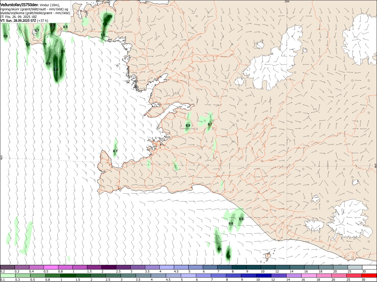Click the 'IT: Fös. 26. 09. 2025 18Z' line

[19, 17]
